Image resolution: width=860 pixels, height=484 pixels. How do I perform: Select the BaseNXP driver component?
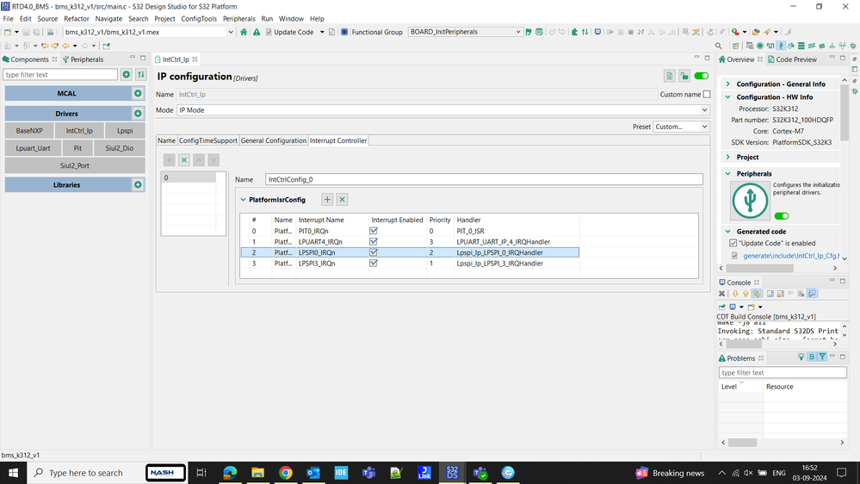click(29, 131)
